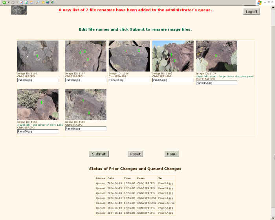
Task: Edit the Panel5A.jpg filename field
Action: (x=38, y=131)
